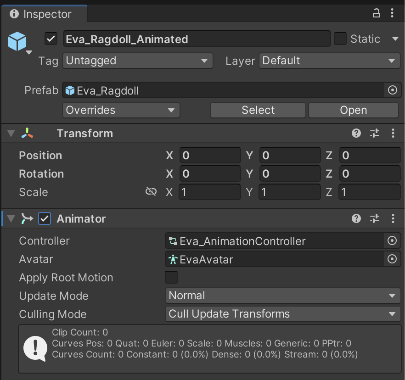
Task: Open the Layer dropdown showing Default
Action: click(x=329, y=61)
